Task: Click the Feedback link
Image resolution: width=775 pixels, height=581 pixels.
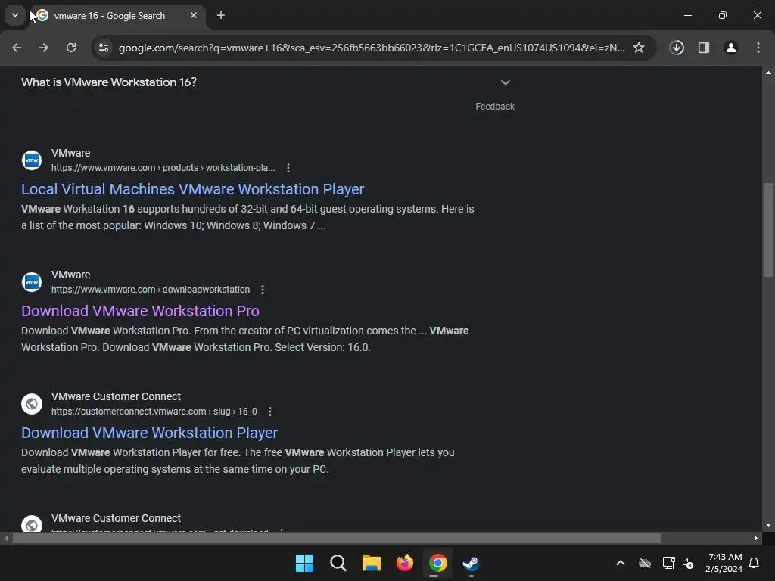Action: point(495,107)
